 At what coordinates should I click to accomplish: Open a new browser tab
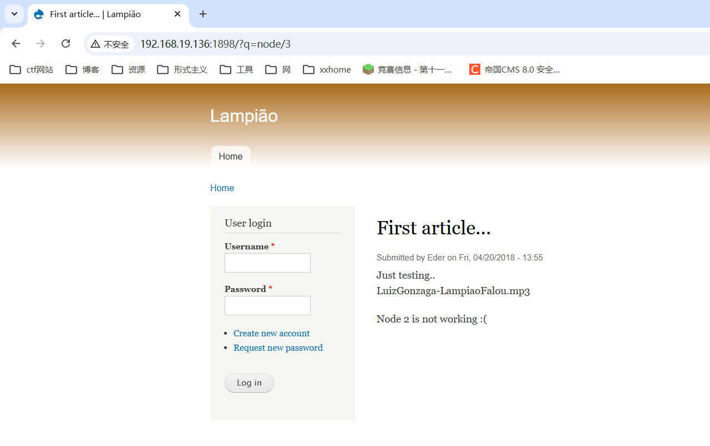click(203, 14)
